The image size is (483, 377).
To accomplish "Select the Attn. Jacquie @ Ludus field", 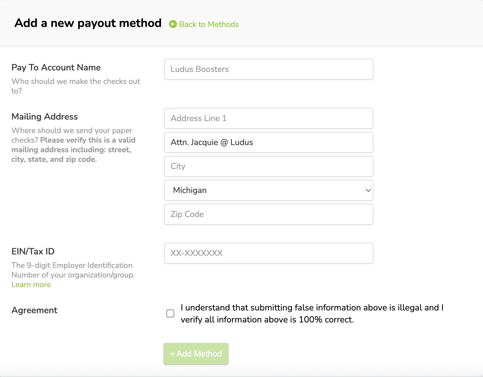I will click(x=268, y=142).
